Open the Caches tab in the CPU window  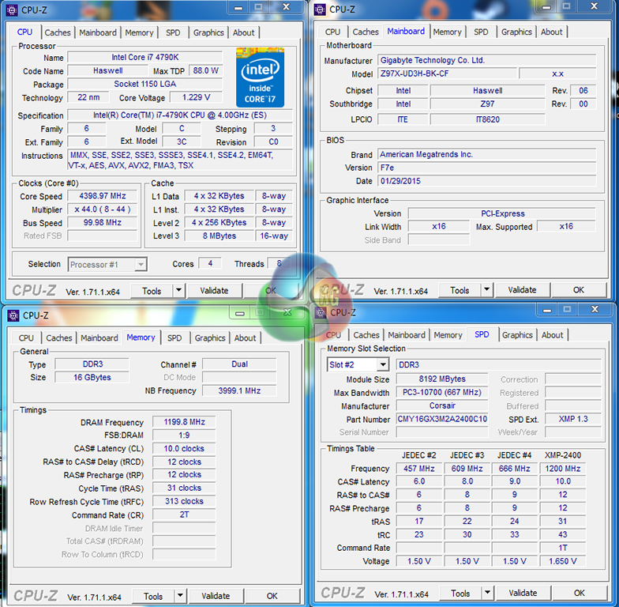pos(58,33)
